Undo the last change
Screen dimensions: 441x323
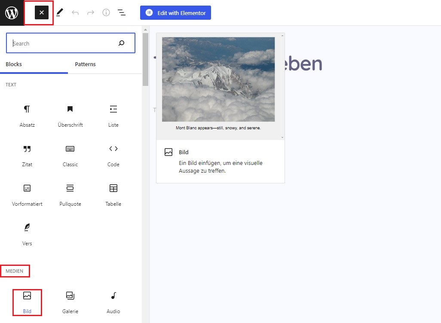(x=75, y=12)
